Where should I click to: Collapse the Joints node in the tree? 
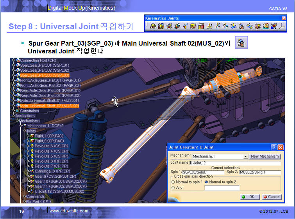coord(26,131)
